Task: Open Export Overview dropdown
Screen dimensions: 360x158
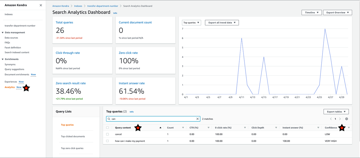Action: point(337,12)
